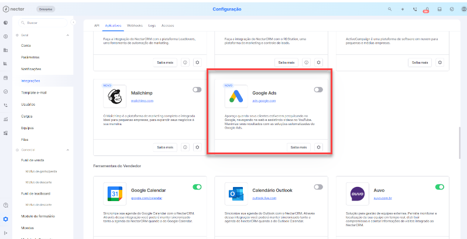Select Integrações in sidebar
Screen dimensions: 467x239
tap(30, 81)
